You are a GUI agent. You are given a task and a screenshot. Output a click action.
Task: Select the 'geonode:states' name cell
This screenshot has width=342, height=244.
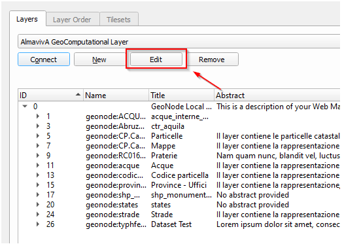[112, 205]
